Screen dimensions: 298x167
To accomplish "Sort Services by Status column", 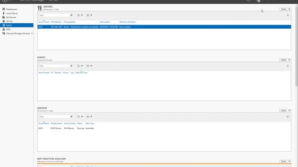I will [80, 123].
